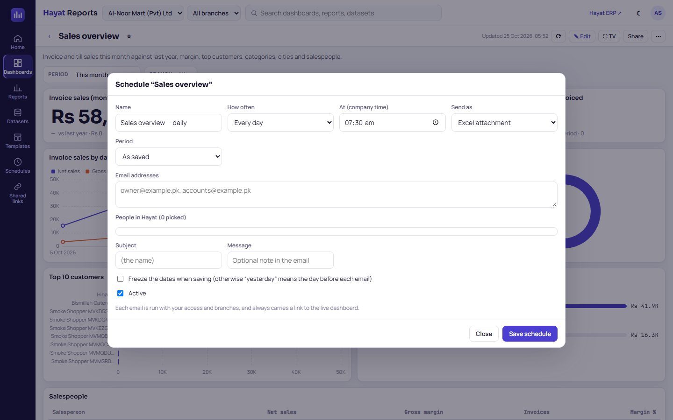Open Schedules from sidebar
The image size is (673, 420).
pyautogui.click(x=18, y=166)
